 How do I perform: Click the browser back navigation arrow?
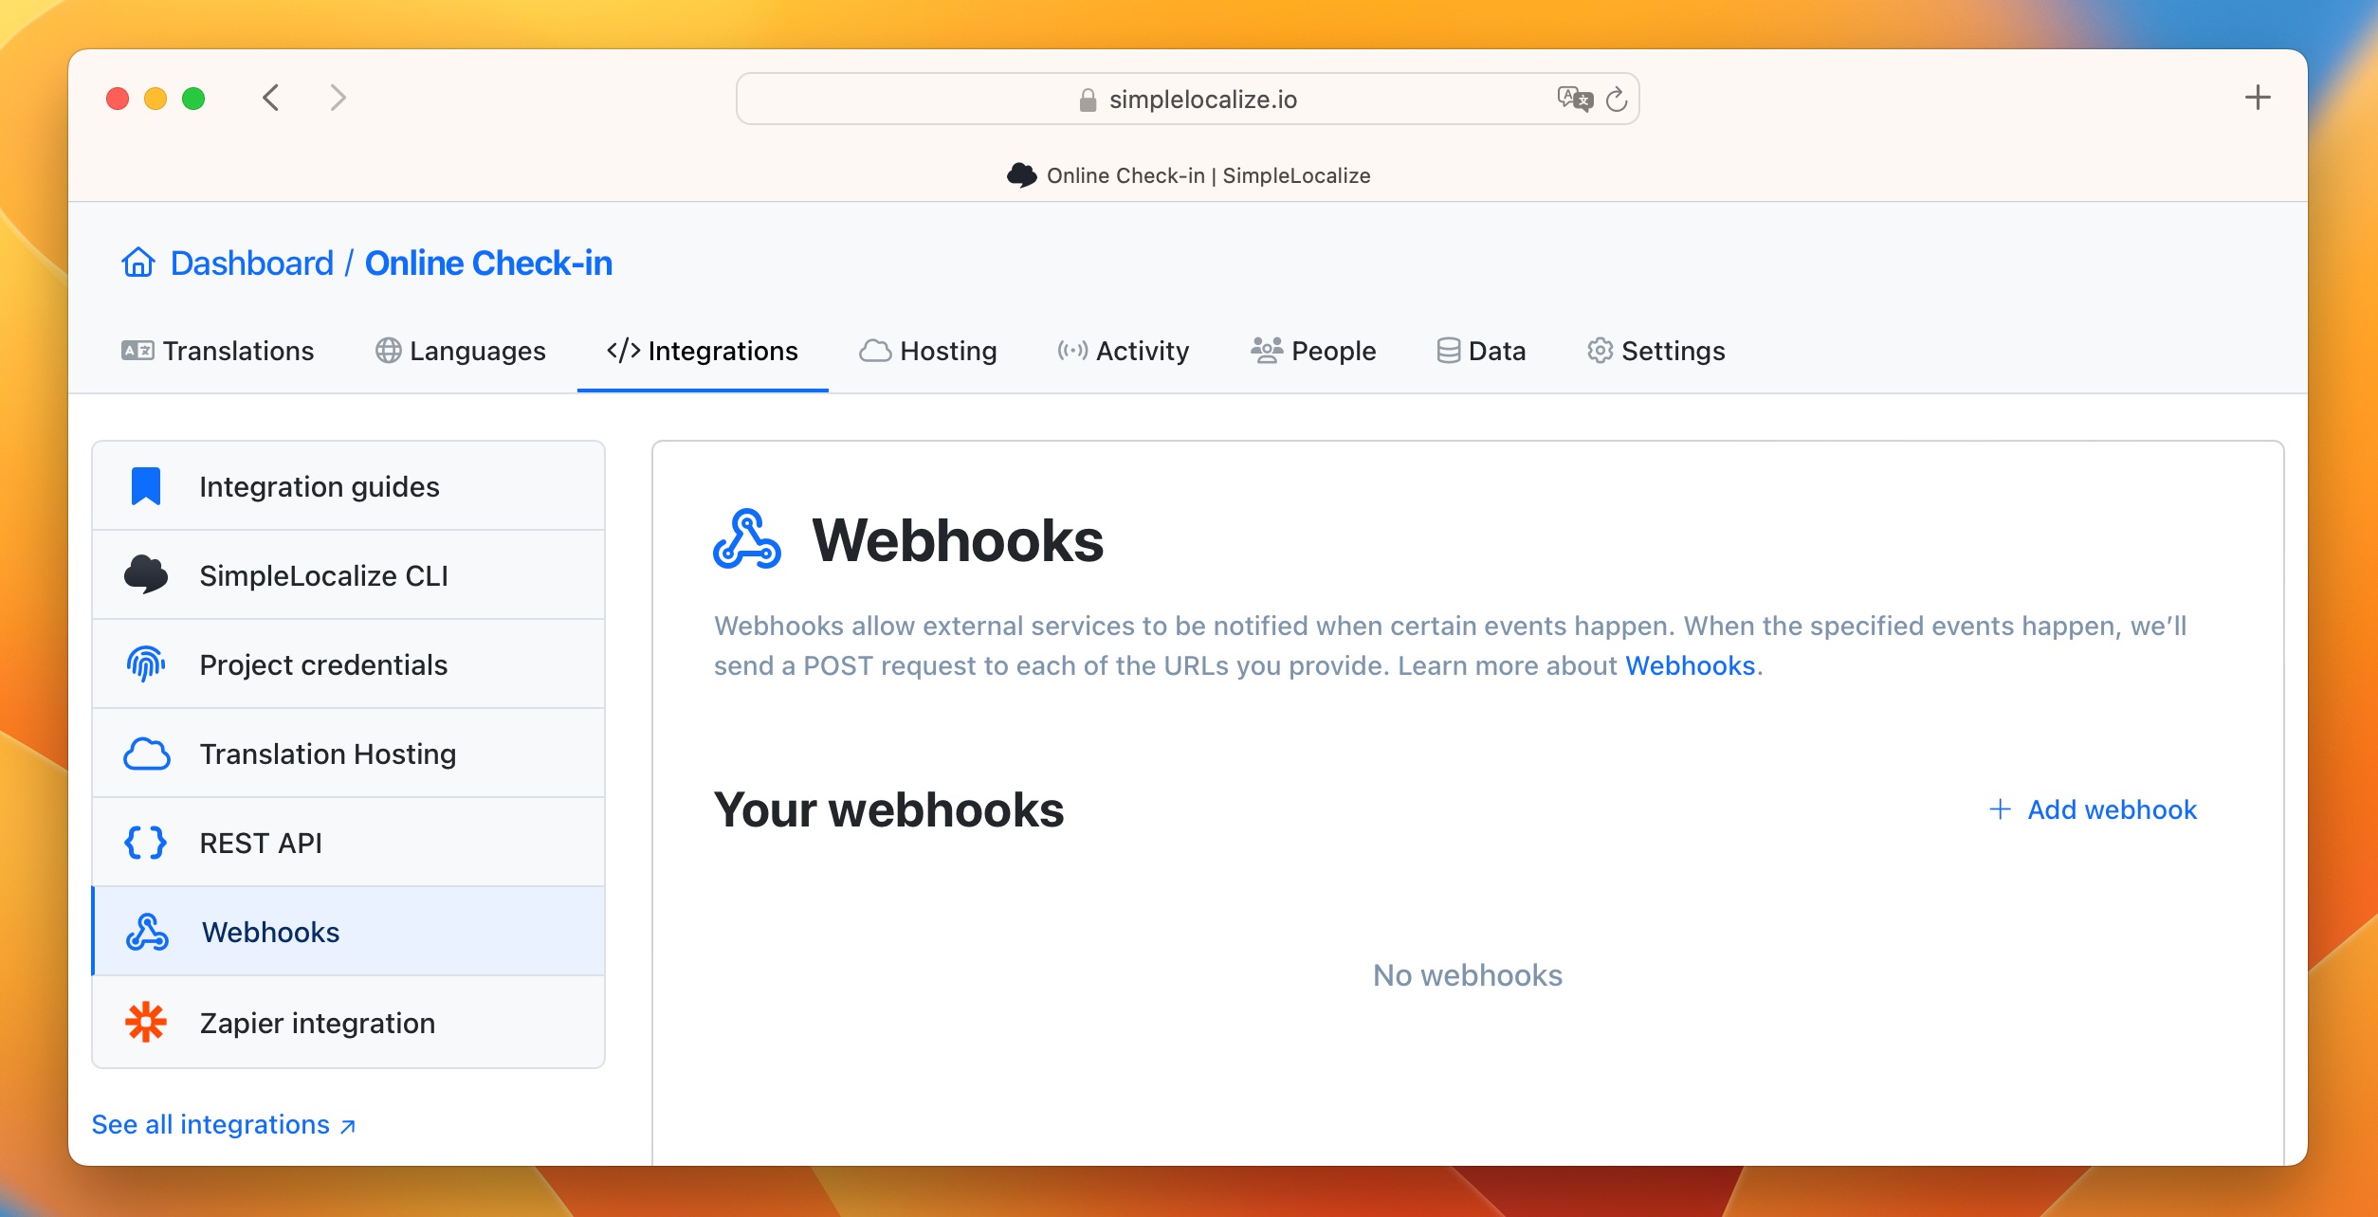(x=273, y=98)
